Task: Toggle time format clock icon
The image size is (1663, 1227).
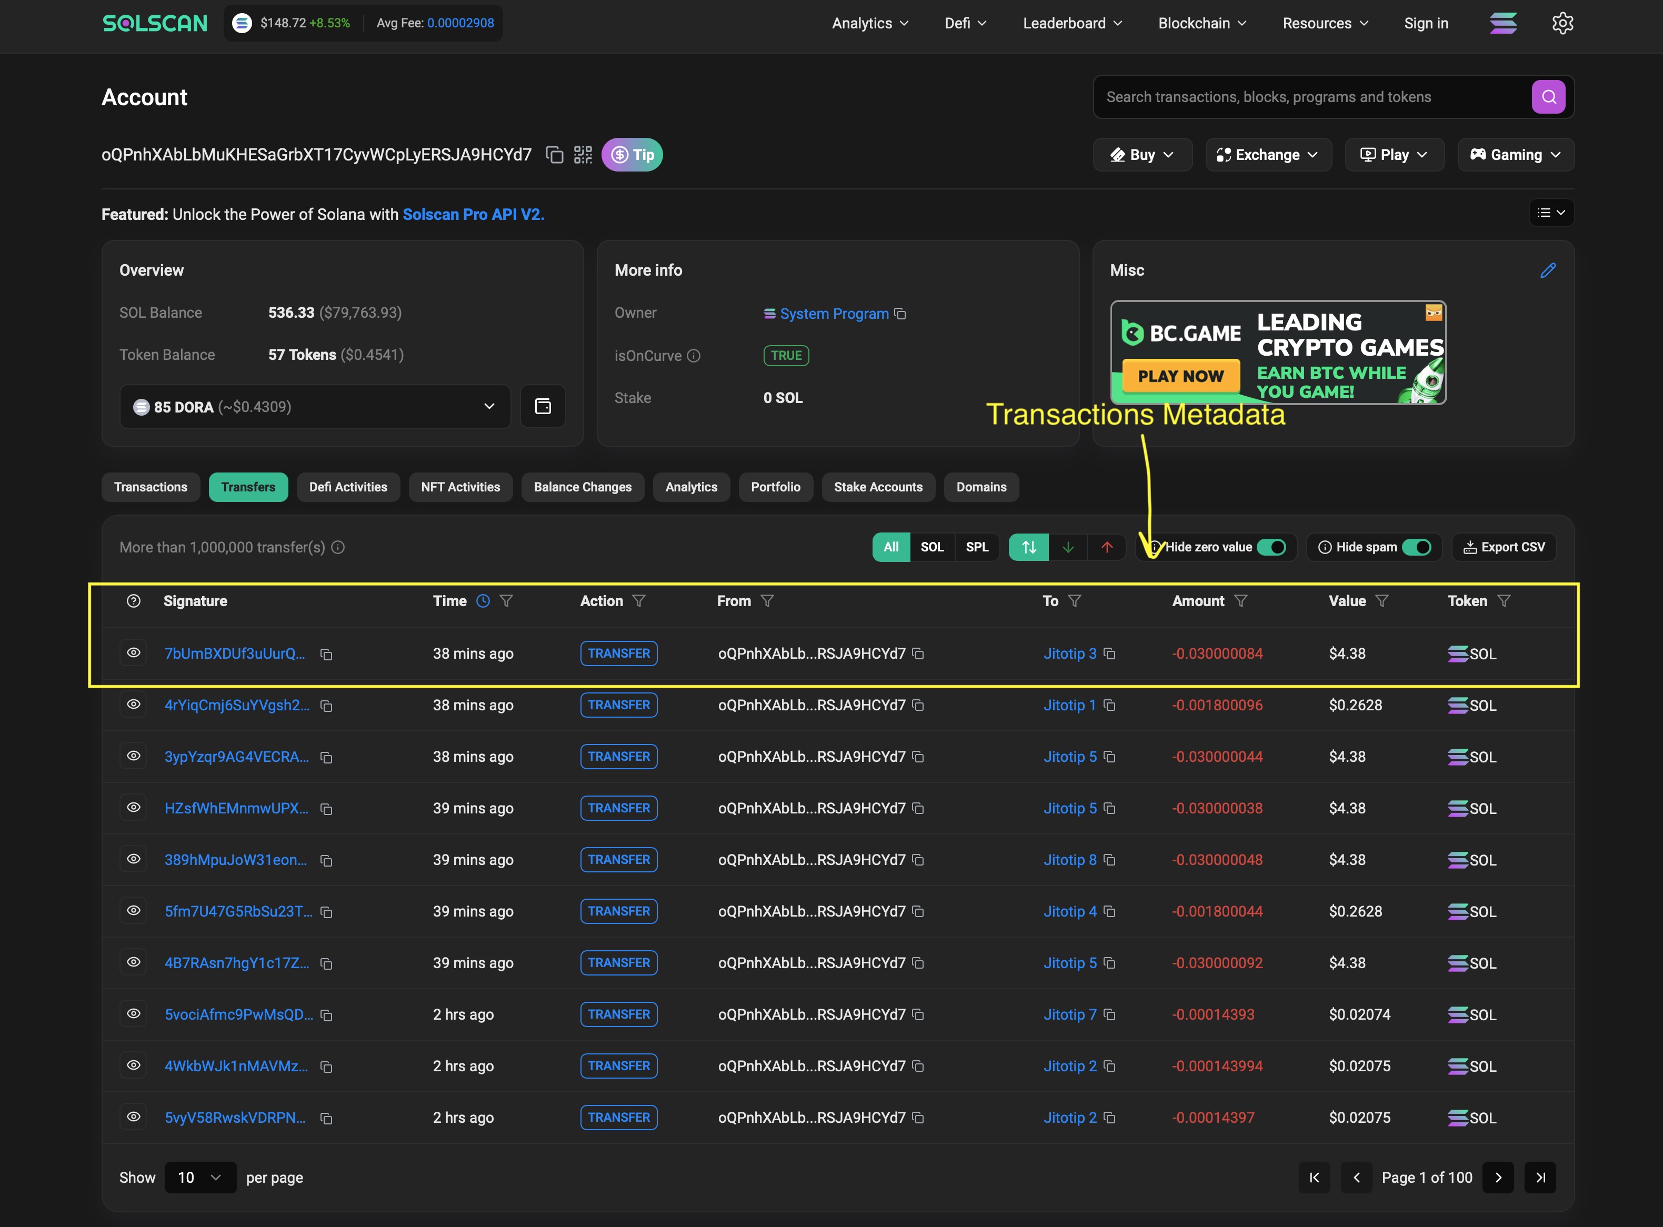Action: tap(483, 601)
